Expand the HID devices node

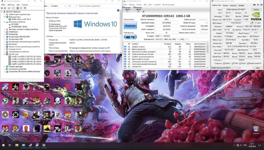(4, 71)
